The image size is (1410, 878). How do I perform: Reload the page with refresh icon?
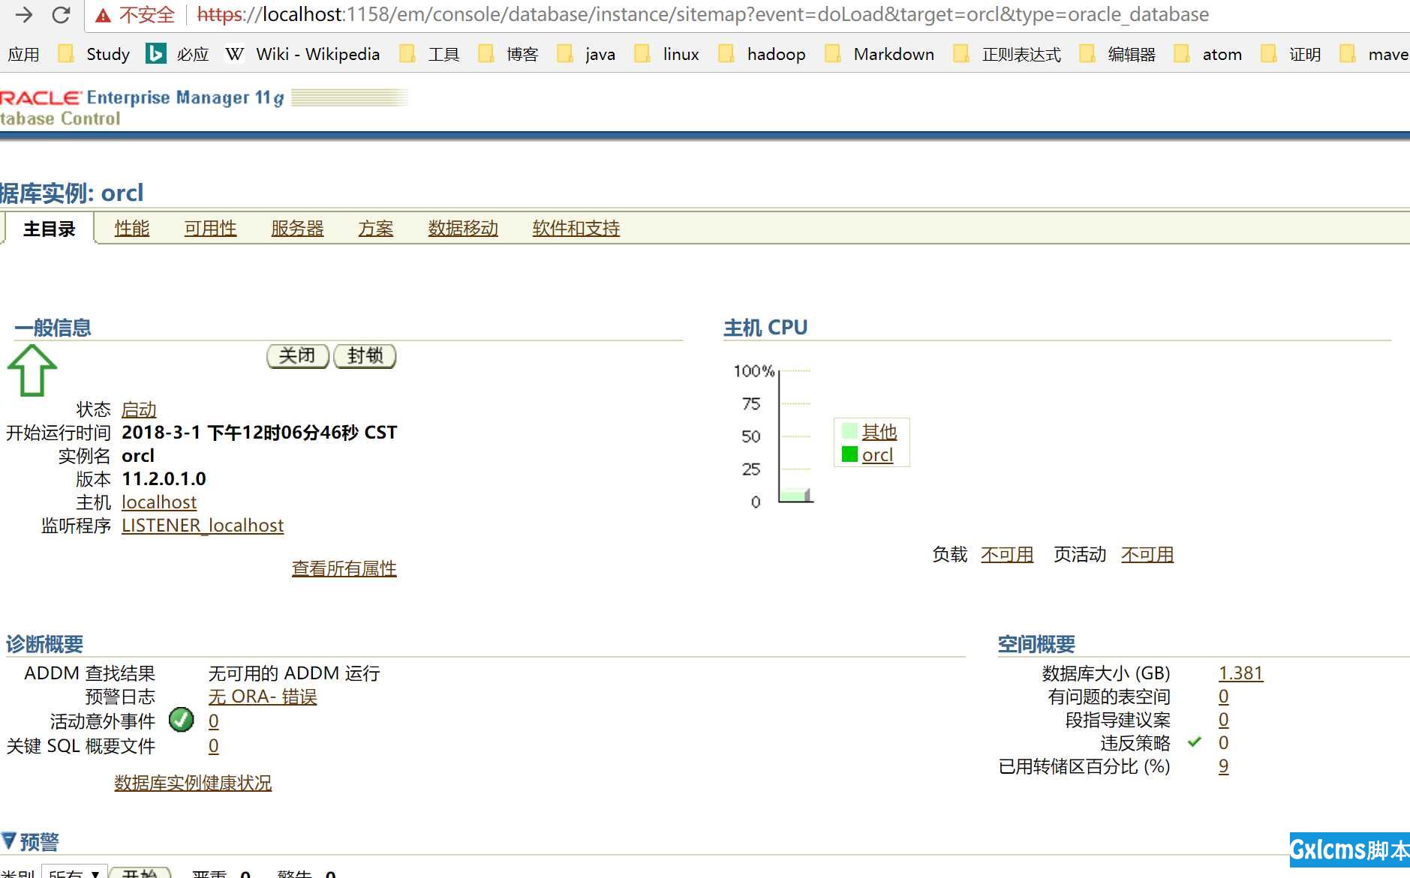(61, 14)
